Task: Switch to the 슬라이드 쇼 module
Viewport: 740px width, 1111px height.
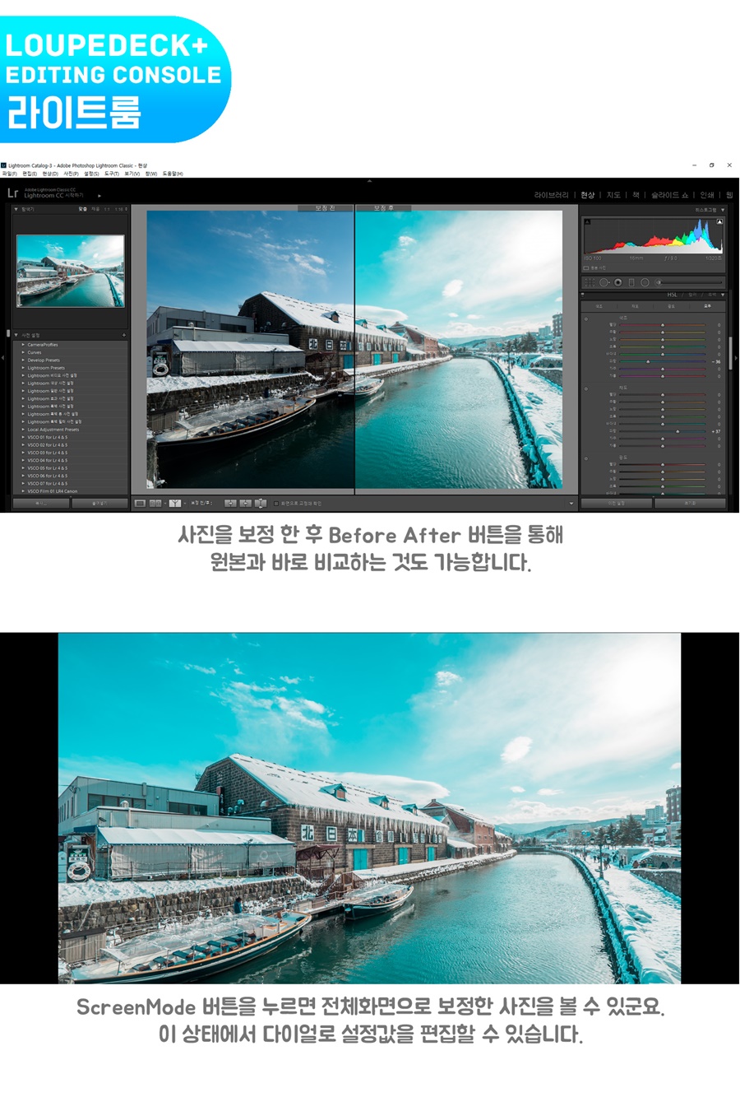Action: tap(670, 195)
